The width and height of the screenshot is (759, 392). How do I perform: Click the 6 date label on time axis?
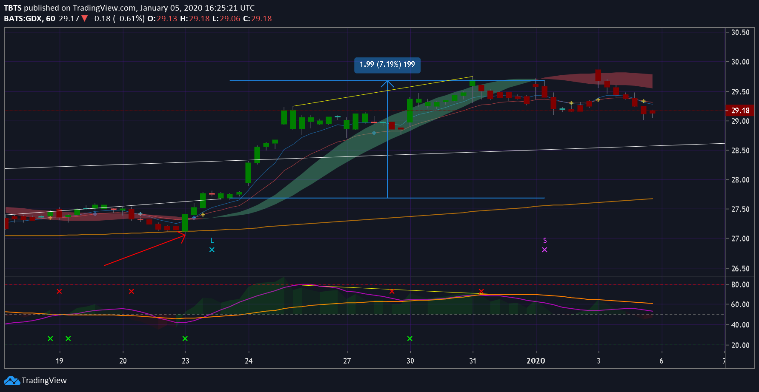pyautogui.click(x=662, y=361)
